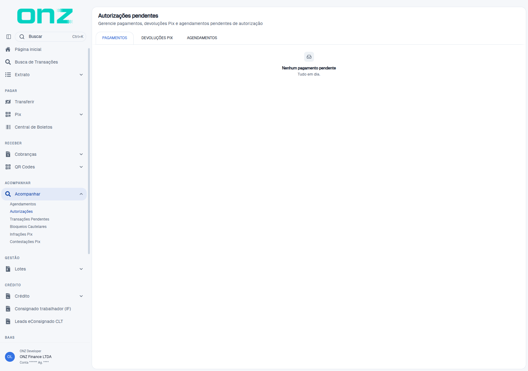528x371 pixels.
Task: Click the search magnifier icon in Buscar
Action: tap(22, 37)
